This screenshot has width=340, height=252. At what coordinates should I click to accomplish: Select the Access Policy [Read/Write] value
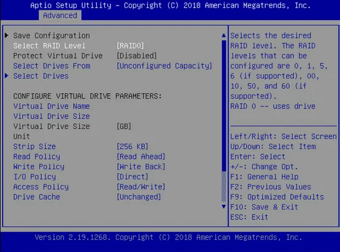tap(141, 187)
